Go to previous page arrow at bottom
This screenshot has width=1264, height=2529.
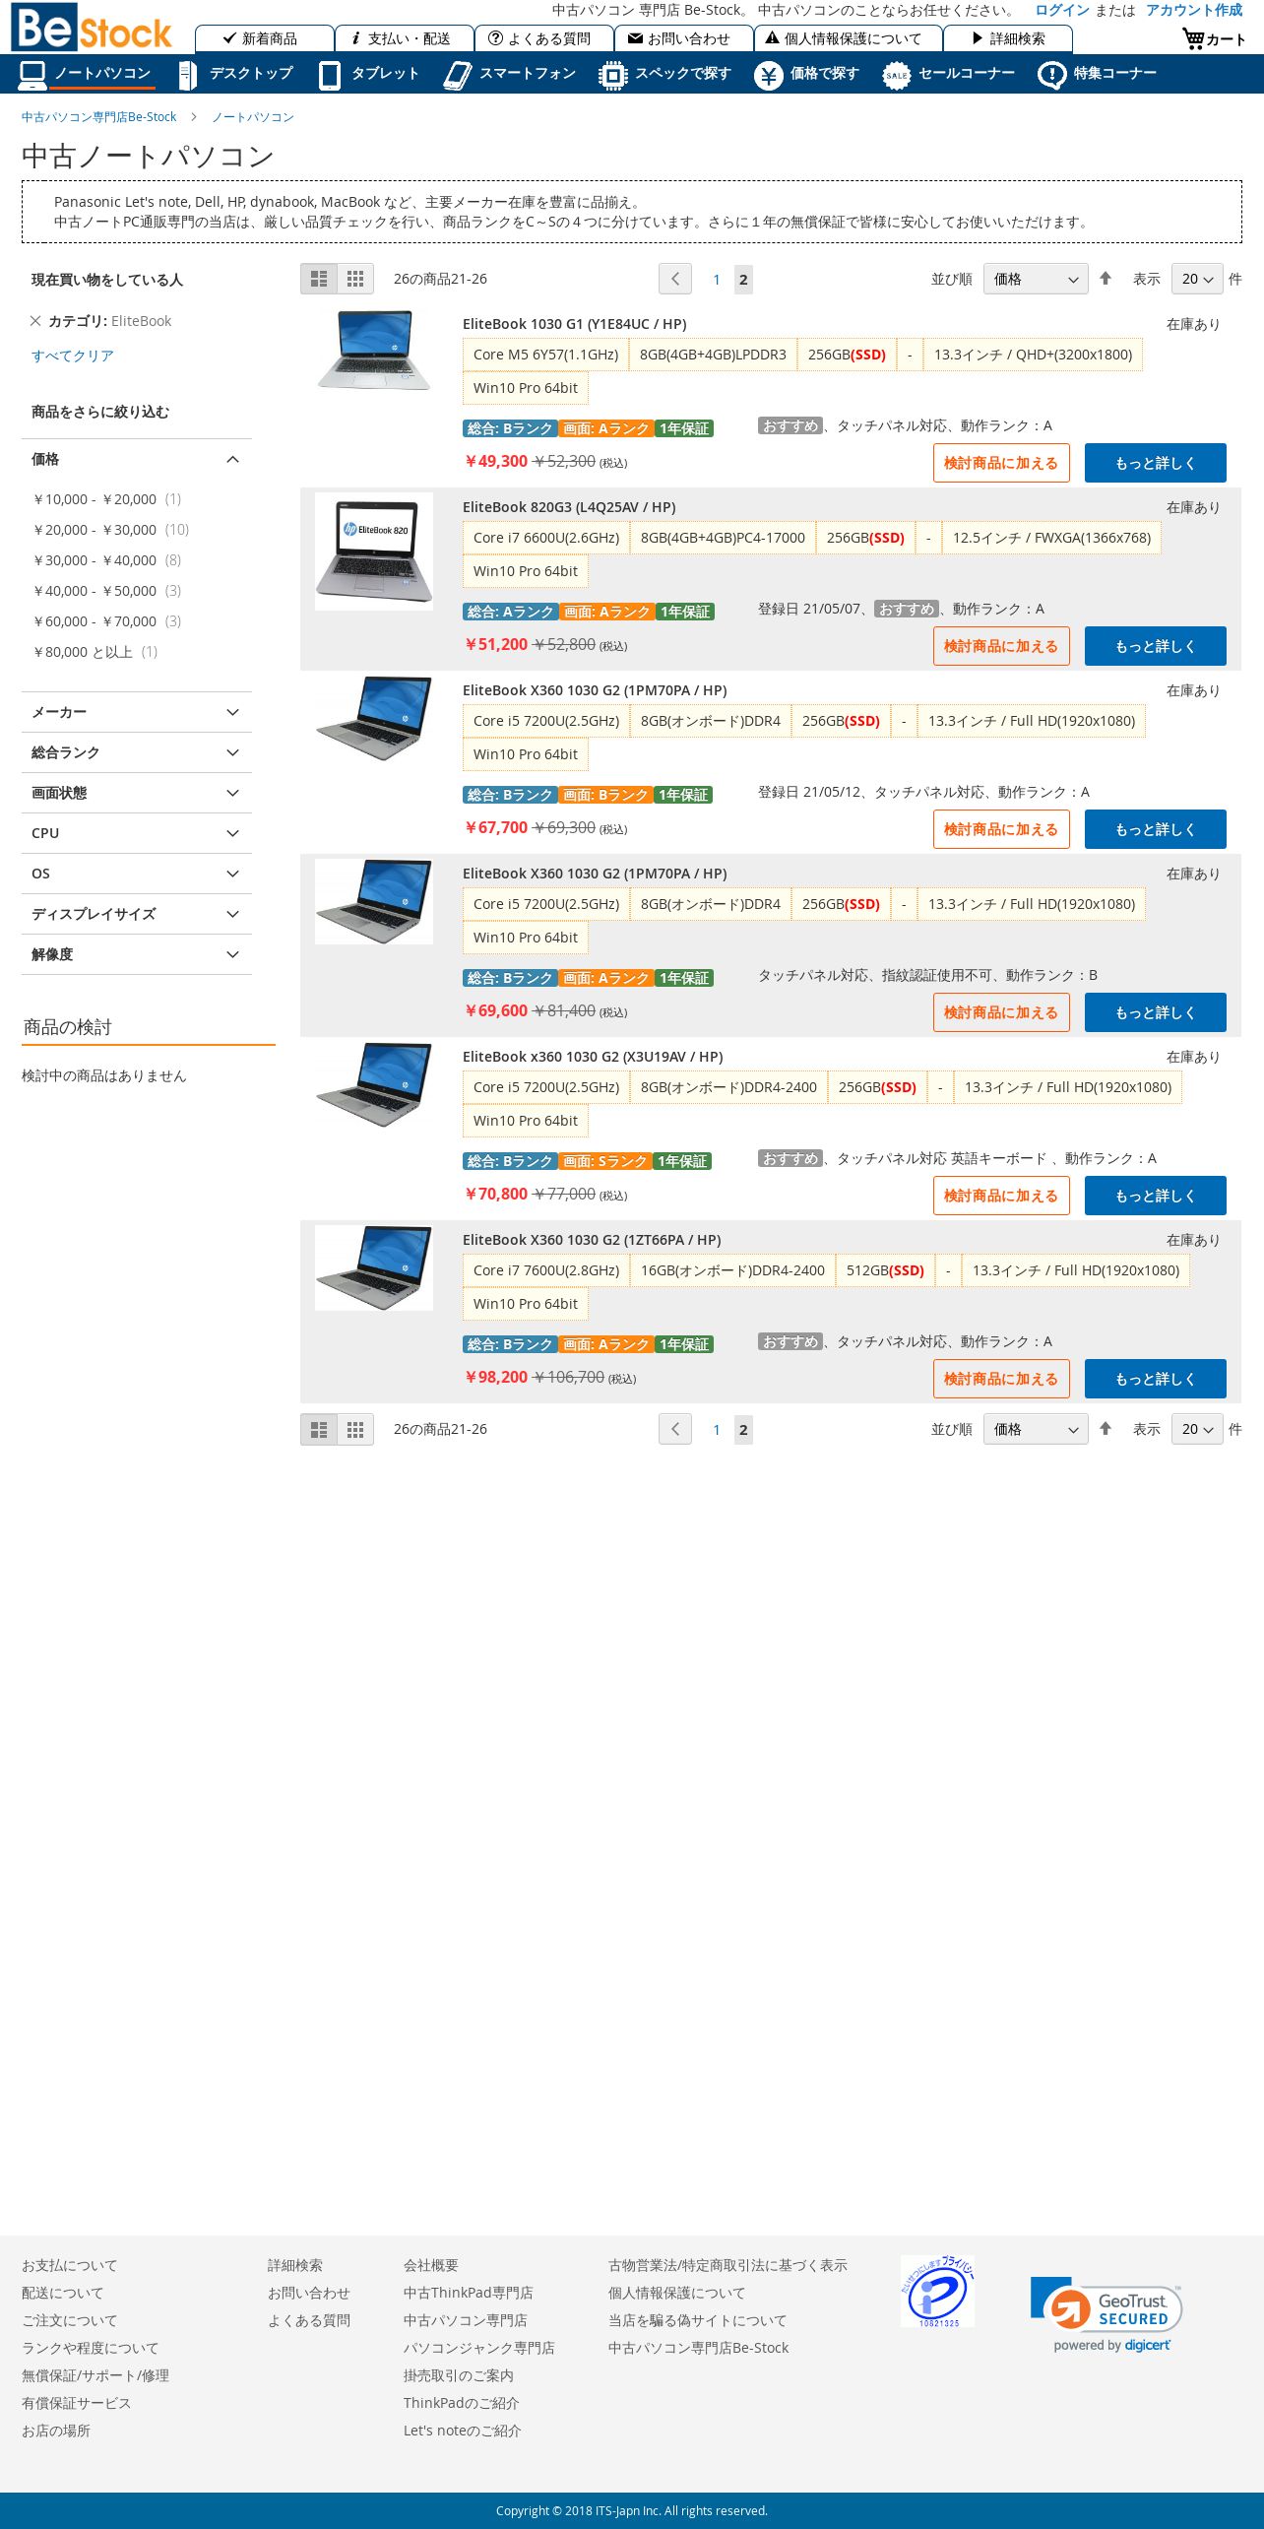(x=675, y=1429)
